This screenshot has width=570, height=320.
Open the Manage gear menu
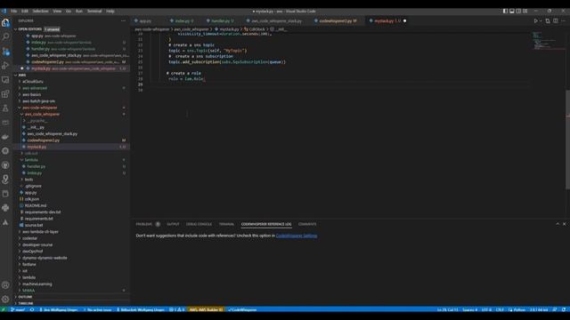point(5,300)
